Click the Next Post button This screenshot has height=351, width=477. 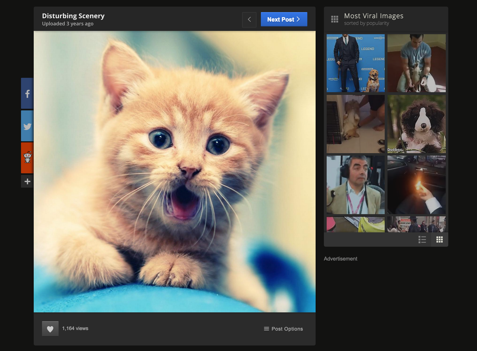(284, 19)
